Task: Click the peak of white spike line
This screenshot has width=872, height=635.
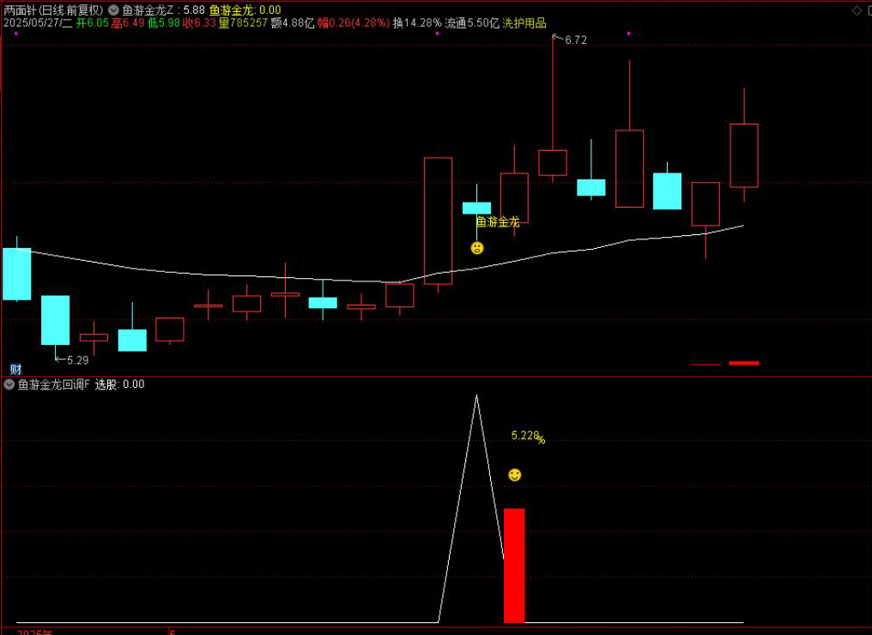Action: [475, 396]
